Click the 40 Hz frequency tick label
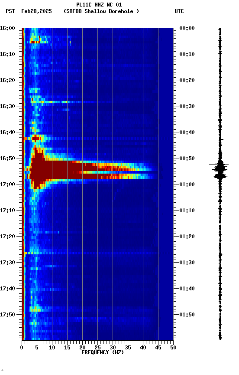The image size is (239, 375). [143, 348]
